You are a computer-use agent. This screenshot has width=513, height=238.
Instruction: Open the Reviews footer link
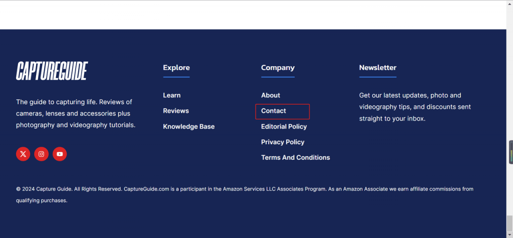176,111
